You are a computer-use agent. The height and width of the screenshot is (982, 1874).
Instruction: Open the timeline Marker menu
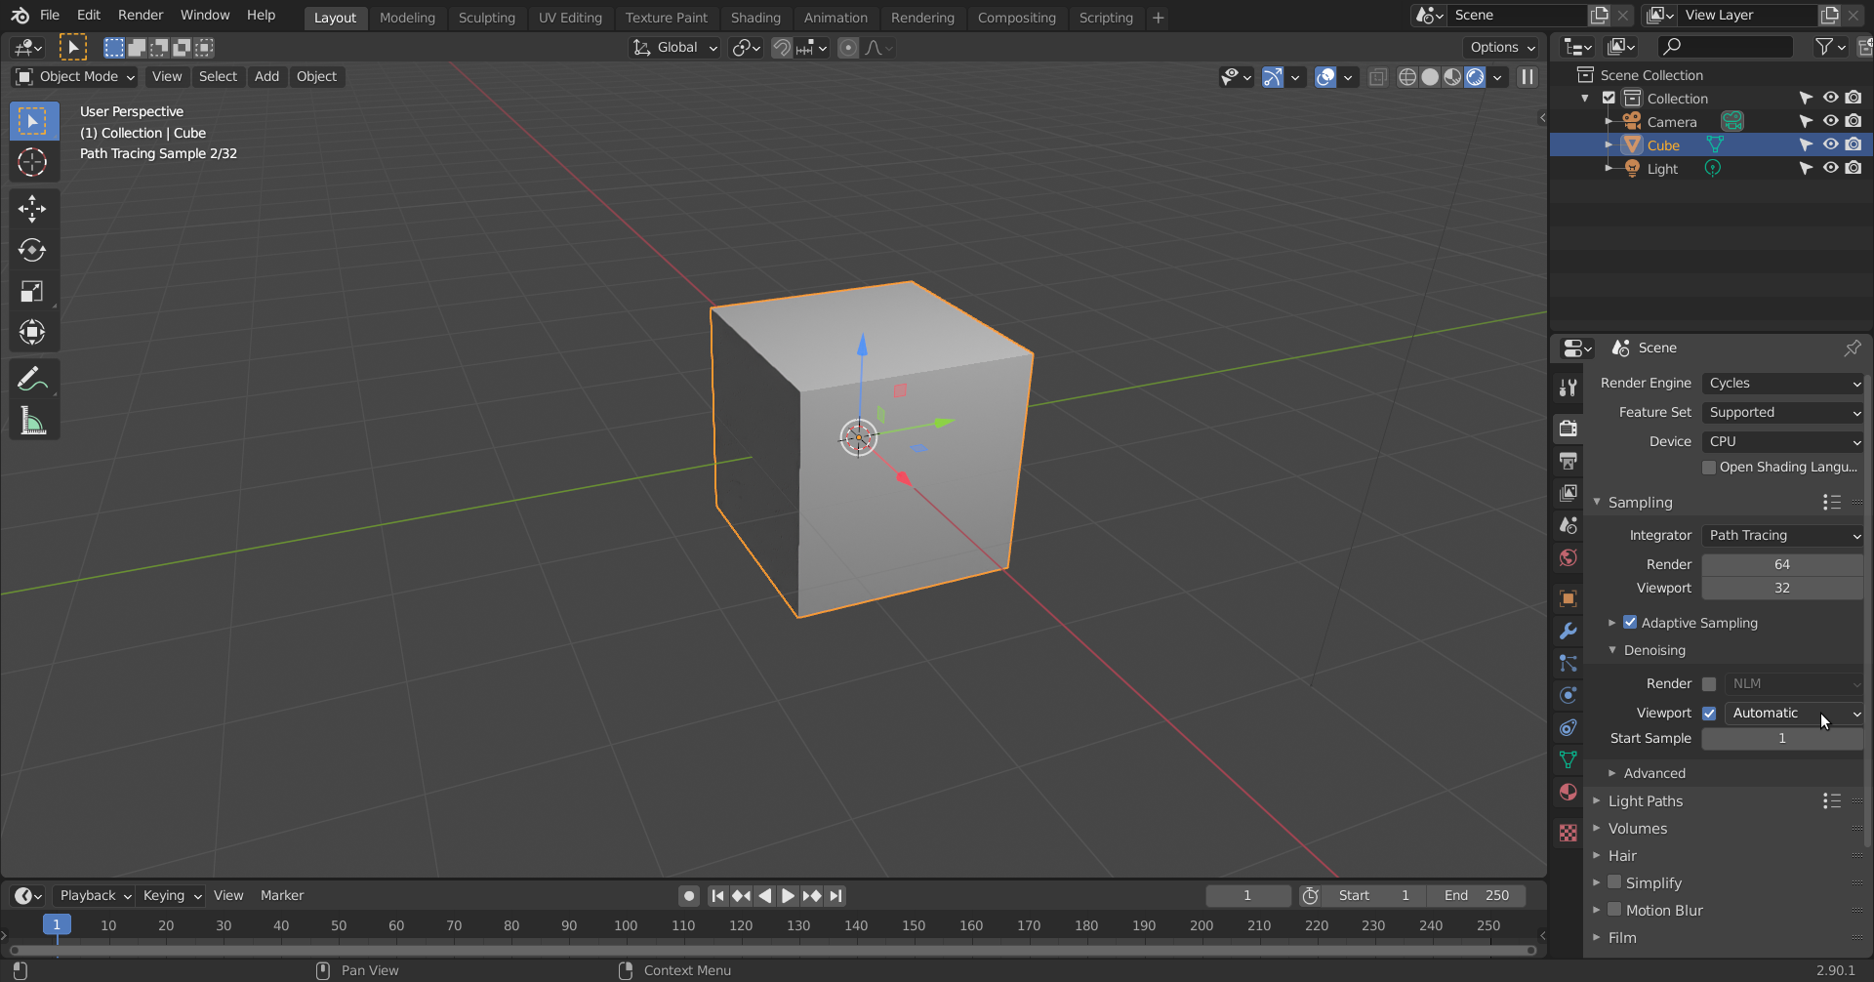[282, 896]
